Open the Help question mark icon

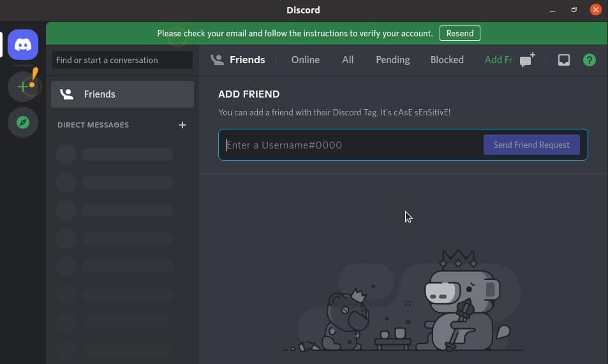coord(589,60)
